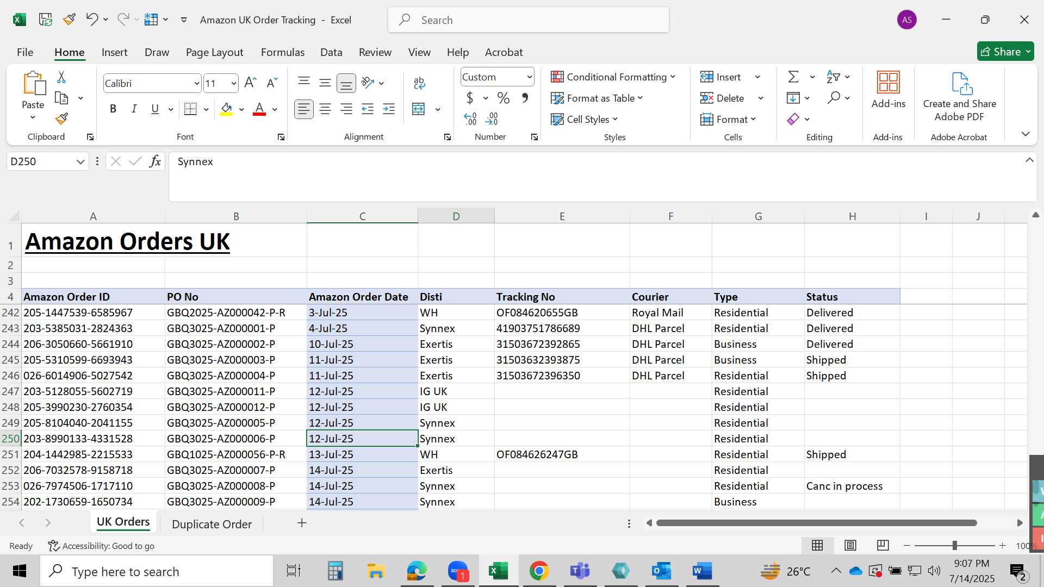Toggle Align Right horizontal alignment
This screenshot has width=1044, height=587.
click(x=346, y=109)
